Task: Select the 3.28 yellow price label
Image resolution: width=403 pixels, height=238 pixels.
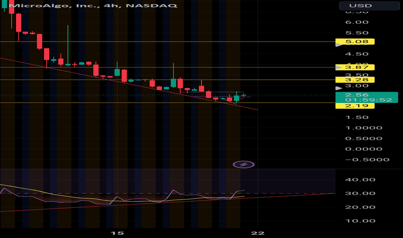Action: [x=355, y=80]
